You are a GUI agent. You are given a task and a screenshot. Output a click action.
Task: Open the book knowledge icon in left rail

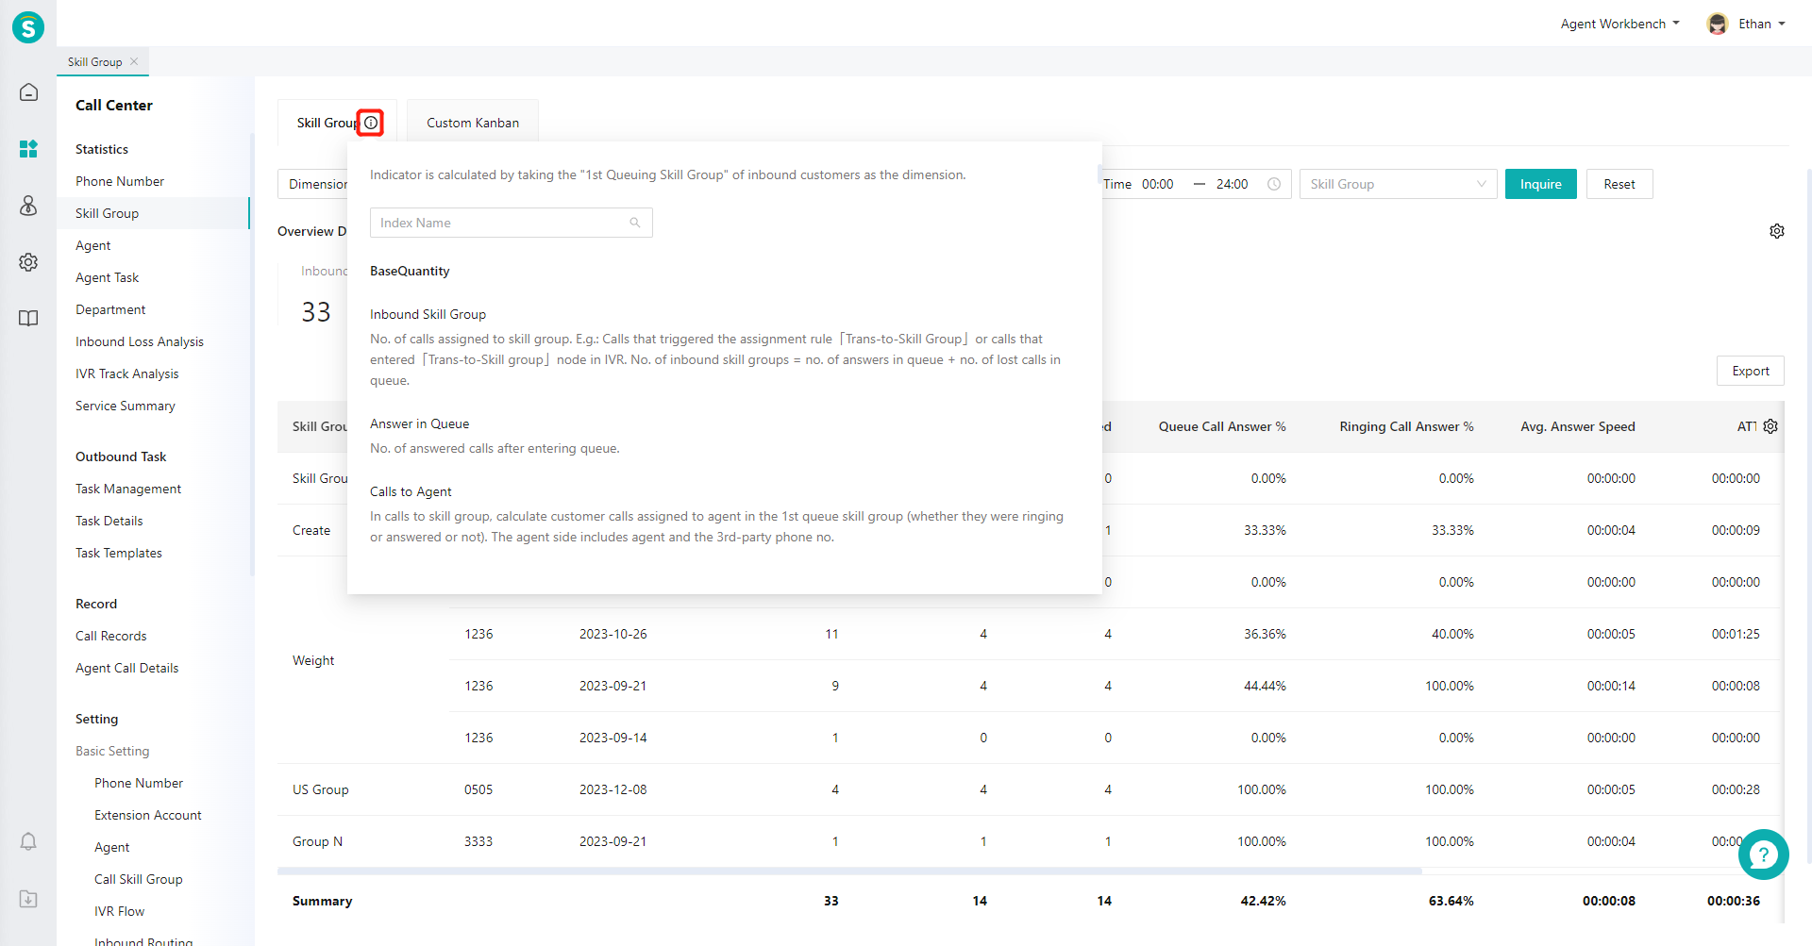[x=28, y=319]
